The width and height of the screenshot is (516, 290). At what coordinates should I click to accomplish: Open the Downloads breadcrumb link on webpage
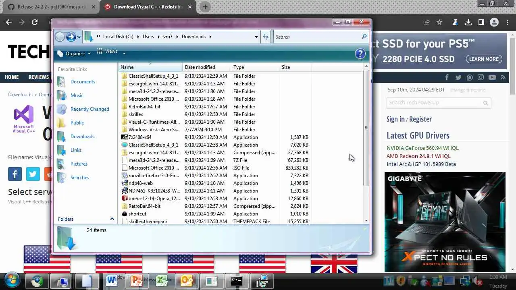pos(20,95)
